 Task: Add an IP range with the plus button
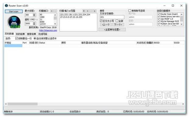pos(87,11)
